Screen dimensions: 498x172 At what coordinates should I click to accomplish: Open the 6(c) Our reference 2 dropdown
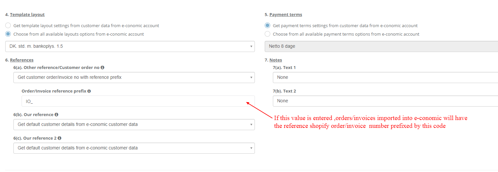[134, 148]
